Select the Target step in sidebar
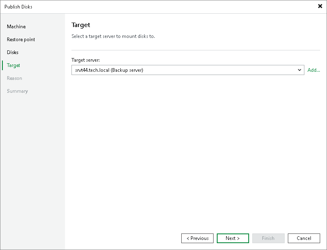This screenshot has height=250, width=327. 13,65
